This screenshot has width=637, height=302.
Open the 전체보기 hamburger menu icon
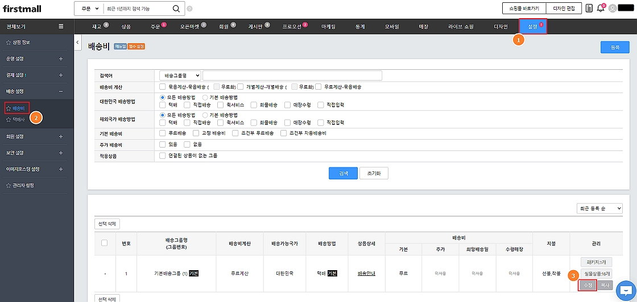click(61, 26)
